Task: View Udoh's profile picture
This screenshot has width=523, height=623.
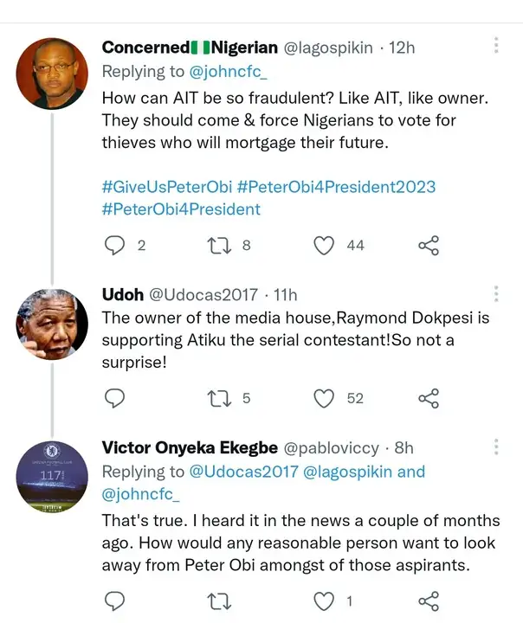Action: [x=52, y=323]
